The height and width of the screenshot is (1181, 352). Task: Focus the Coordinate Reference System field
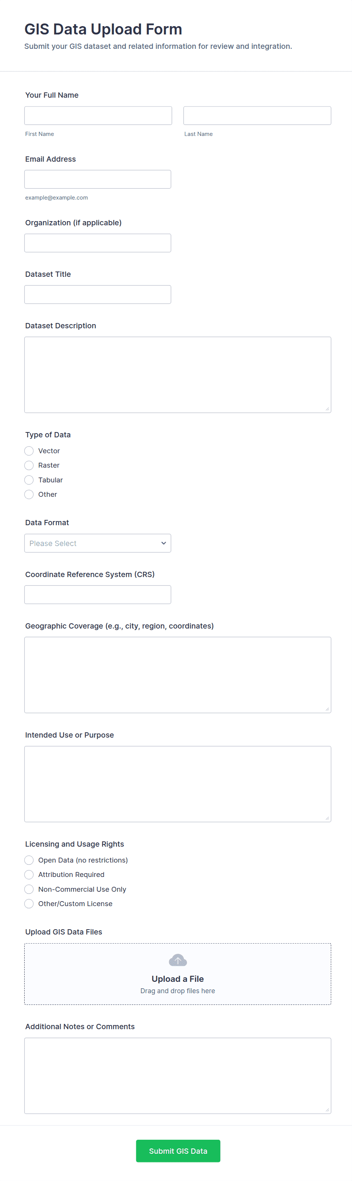click(x=98, y=594)
